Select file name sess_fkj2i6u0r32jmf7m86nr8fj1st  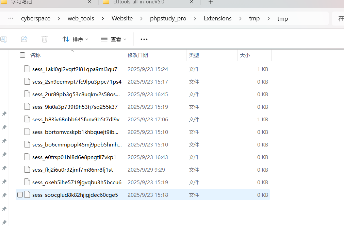[x=72, y=170]
